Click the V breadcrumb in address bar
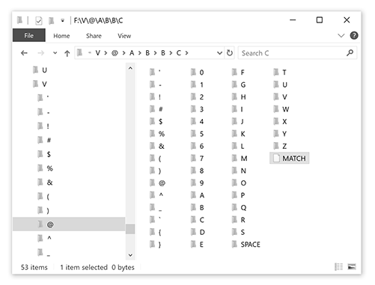Image resolution: width=375 pixels, height=285 pixels. tap(97, 53)
